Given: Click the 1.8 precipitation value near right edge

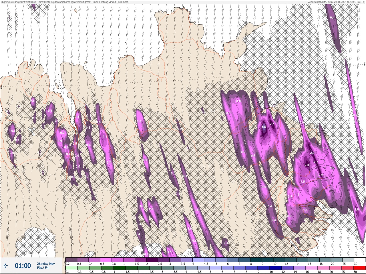Looking at the screenshot, I should coord(357,209).
